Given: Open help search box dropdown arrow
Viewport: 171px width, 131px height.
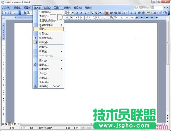Looking at the screenshot, I should coord(165,8).
